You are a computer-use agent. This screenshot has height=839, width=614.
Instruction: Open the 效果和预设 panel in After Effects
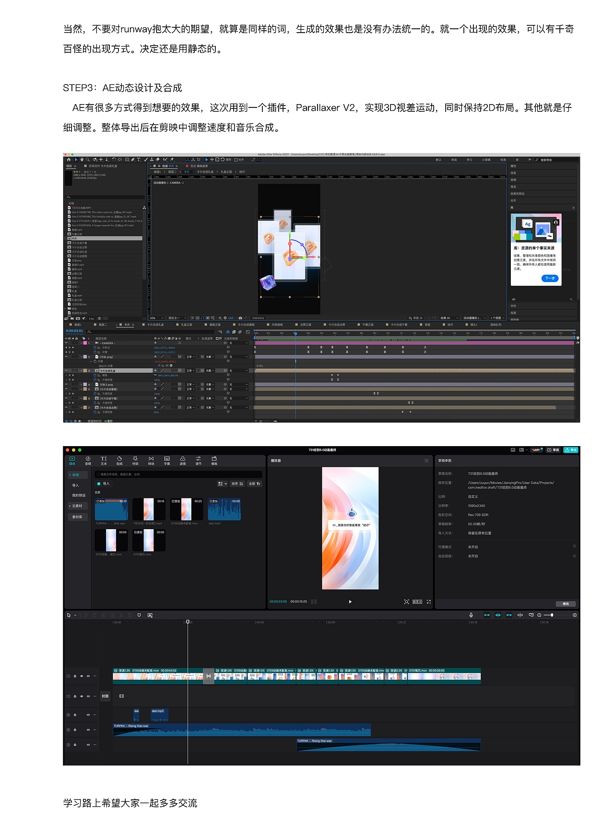[x=517, y=194]
